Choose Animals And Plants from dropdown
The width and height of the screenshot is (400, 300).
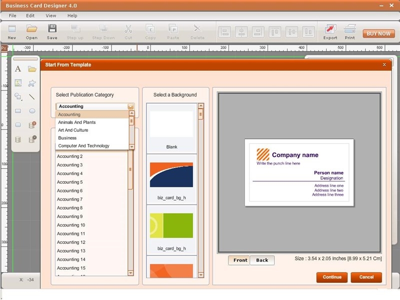click(77, 122)
